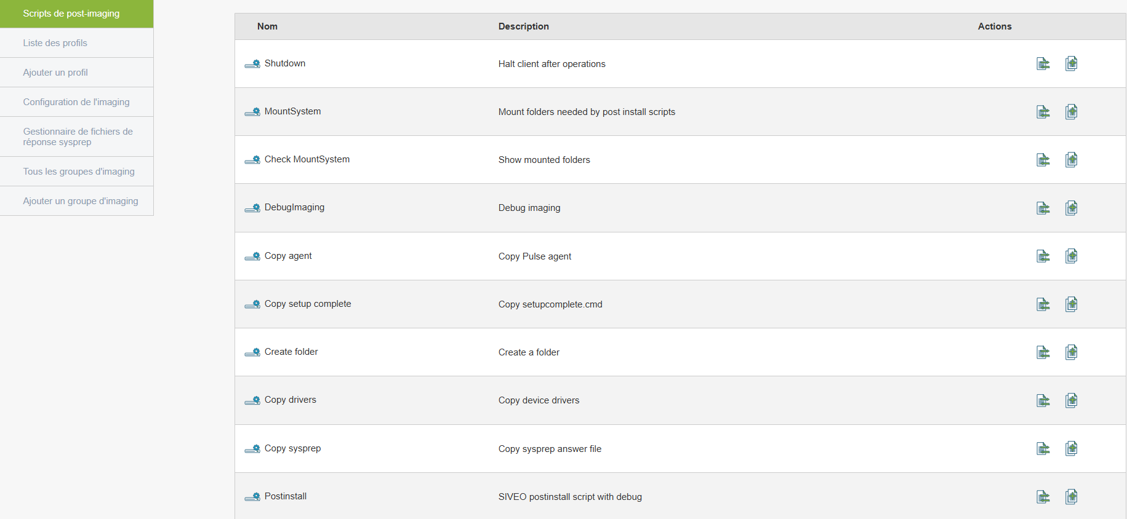
Task: Open the arrows-document action for Copy agent
Action: pyautogui.click(x=1043, y=256)
